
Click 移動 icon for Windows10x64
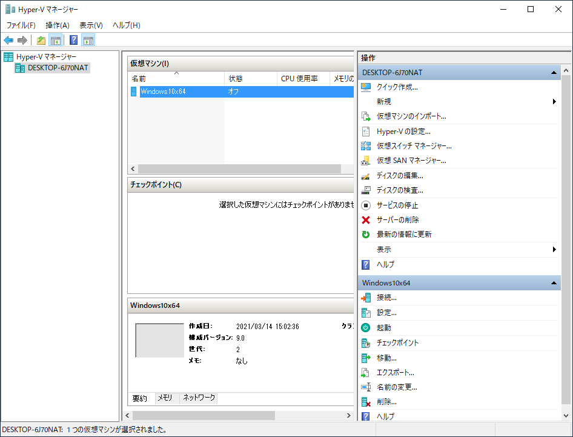(366, 358)
